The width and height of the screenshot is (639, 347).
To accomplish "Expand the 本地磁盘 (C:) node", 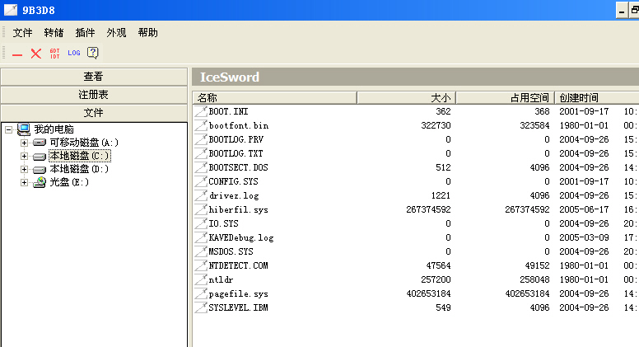I will pyautogui.click(x=24, y=156).
